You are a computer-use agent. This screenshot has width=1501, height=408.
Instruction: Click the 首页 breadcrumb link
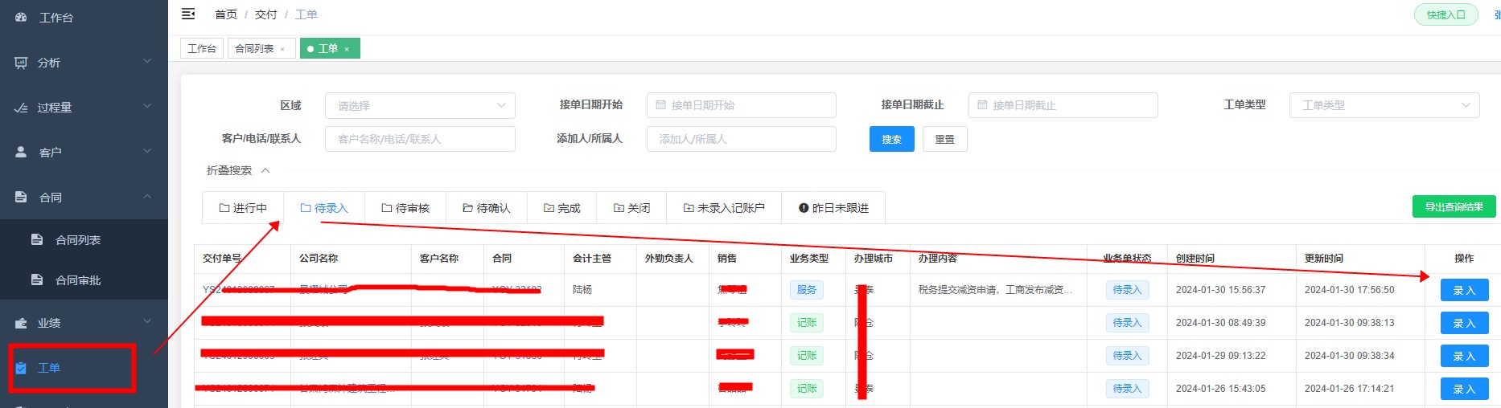[226, 14]
